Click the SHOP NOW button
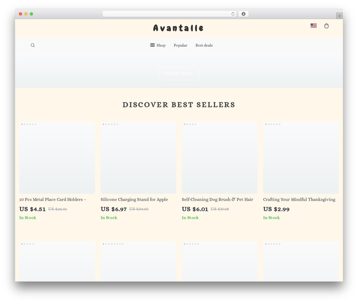Image resolution: width=358 pixels, height=303 pixels. [x=179, y=74]
